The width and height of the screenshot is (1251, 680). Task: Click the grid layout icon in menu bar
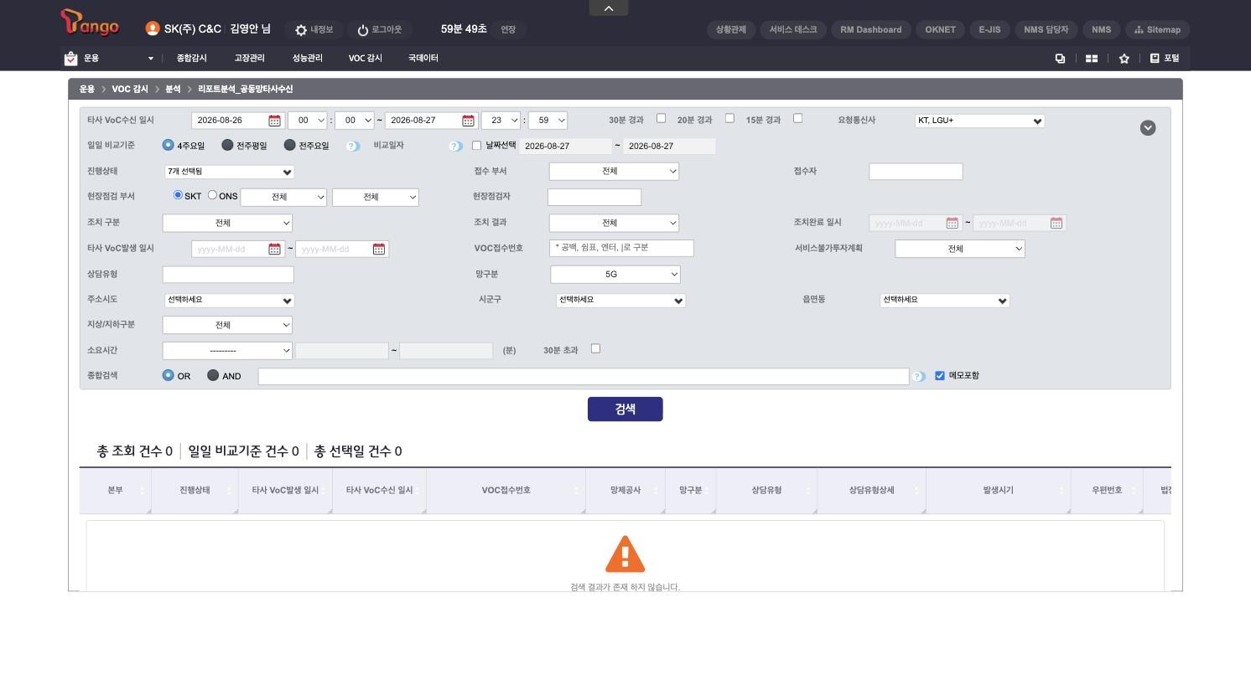coord(1092,59)
